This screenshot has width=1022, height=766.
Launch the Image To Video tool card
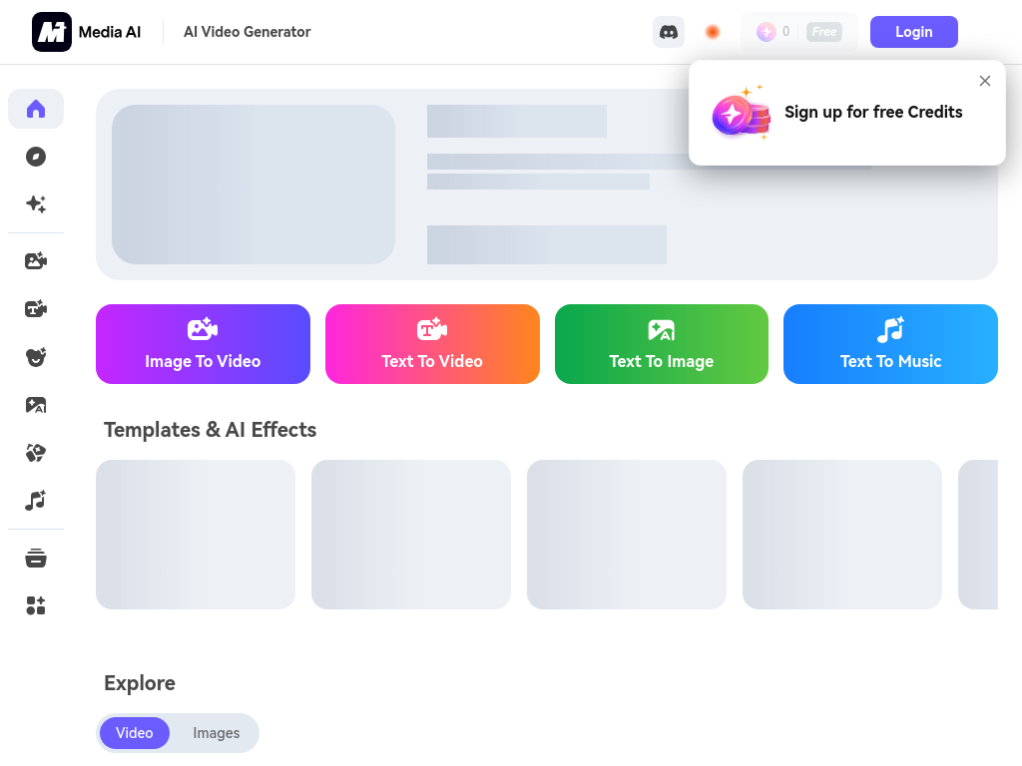pyautogui.click(x=203, y=344)
